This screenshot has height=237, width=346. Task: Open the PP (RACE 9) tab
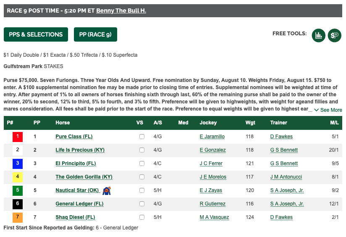tap(95, 34)
